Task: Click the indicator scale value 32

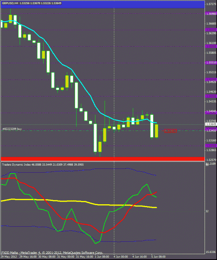Action: tap(207, 211)
